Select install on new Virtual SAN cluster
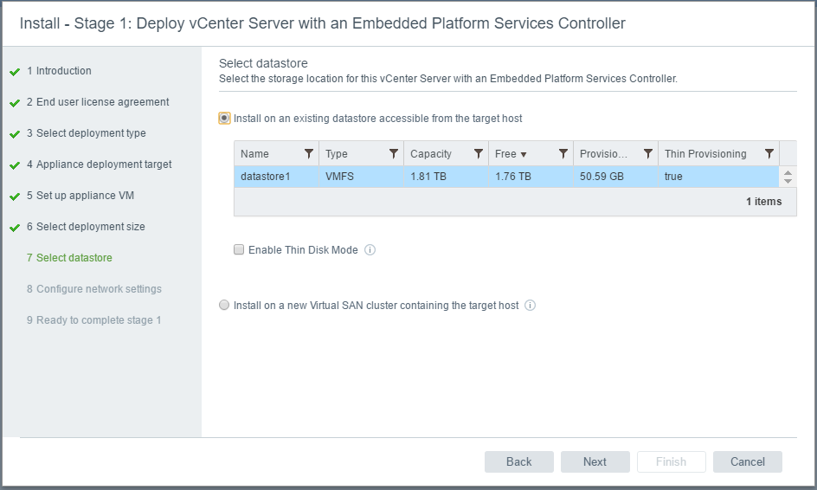Viewport: 817px width, 490px height. click(224, 305)
